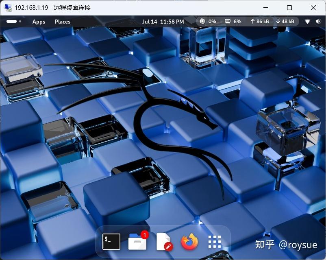The width and height of the screenshot is (326, 260).
Task: Minimize the Remote Desktop window
Action: (266, 8)
